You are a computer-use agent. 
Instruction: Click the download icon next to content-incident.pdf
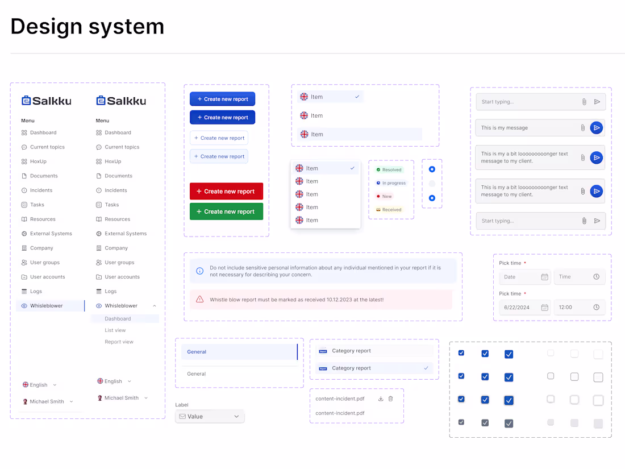(381, 399)
